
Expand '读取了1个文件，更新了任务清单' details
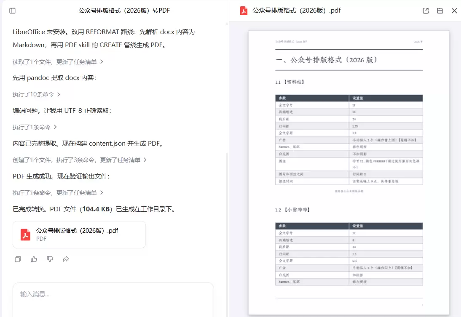[x=58, y=62]
